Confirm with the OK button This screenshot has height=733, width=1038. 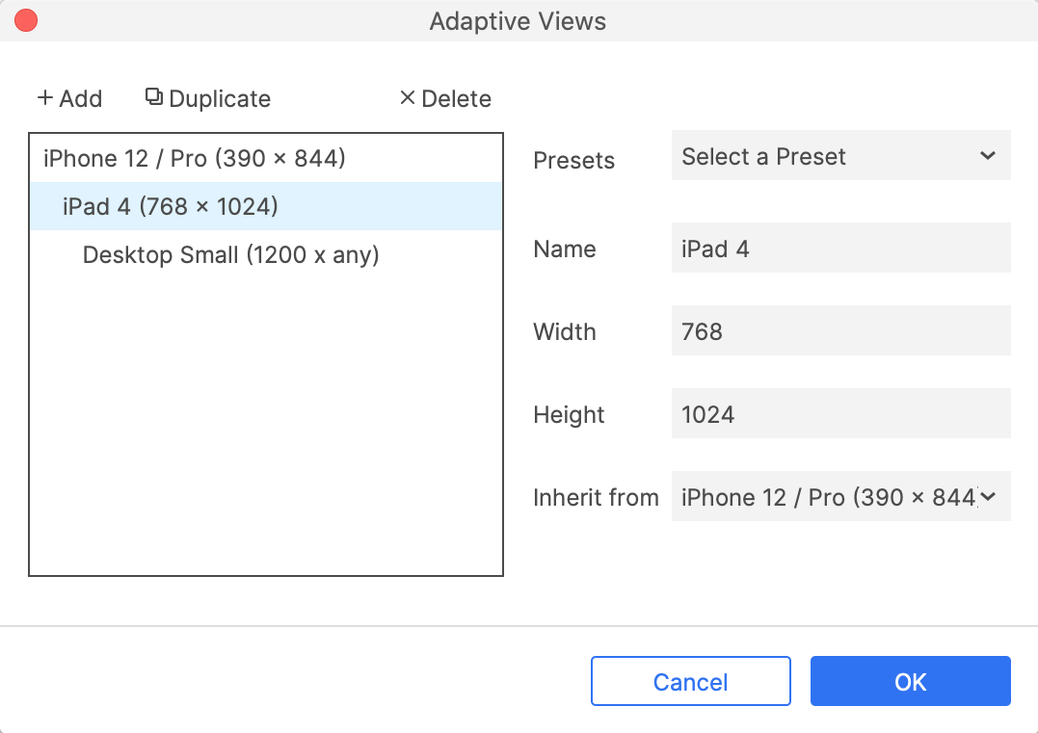coord(910,682)
